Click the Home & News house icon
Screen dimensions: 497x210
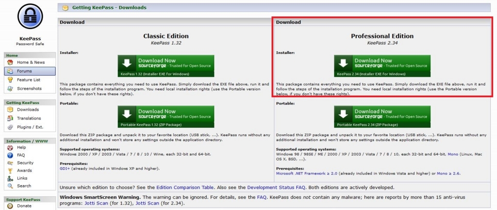[x=10, y=62]
